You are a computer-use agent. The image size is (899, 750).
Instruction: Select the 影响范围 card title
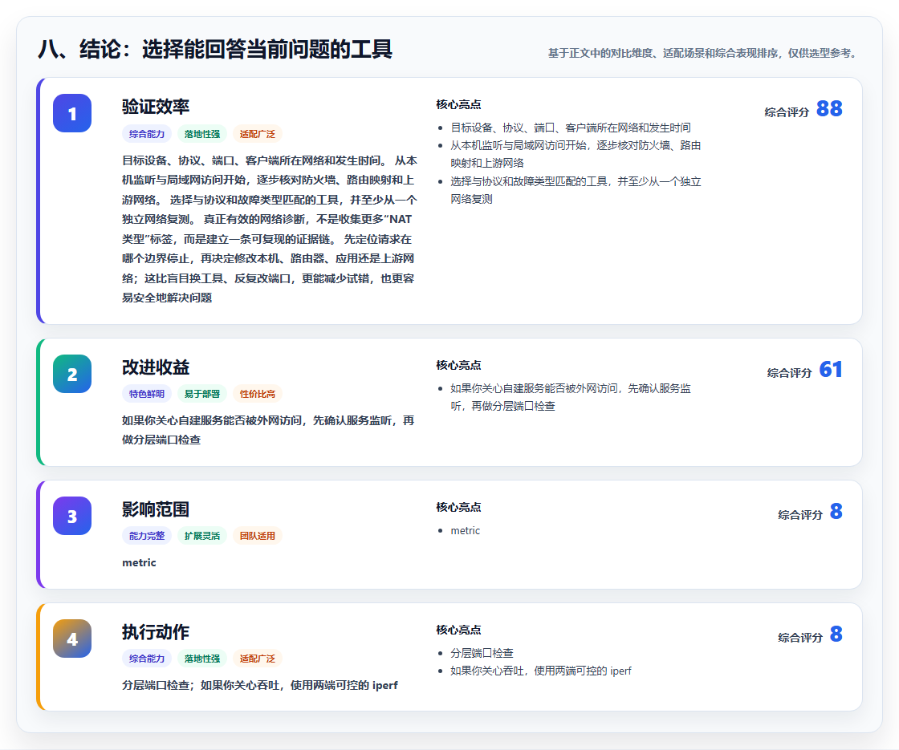156,509
